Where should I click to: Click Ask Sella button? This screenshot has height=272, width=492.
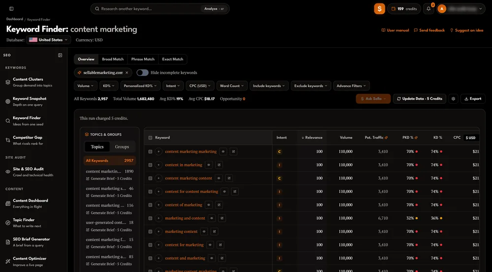tap(373, 99)
